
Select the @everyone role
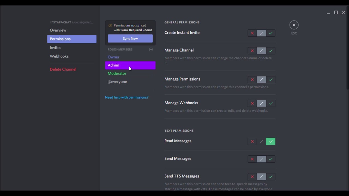pos(130,82)
